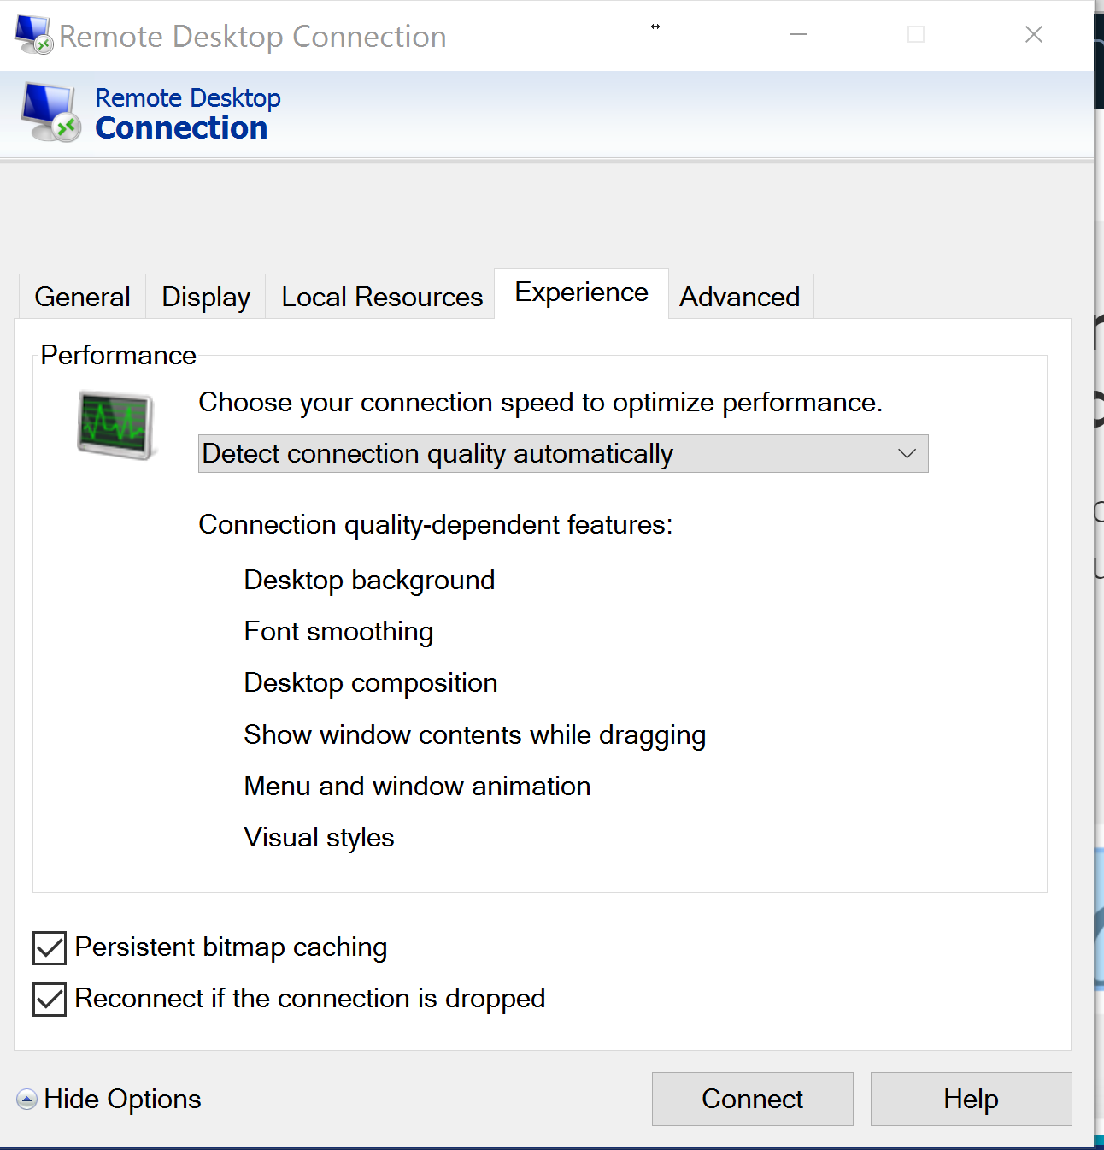Click Menu and window animation text
1104x1150 pixels.
417,787
